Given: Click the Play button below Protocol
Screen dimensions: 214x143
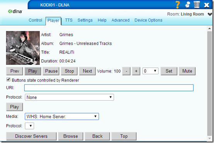Looking at the screenshot, I should [14, 107].
